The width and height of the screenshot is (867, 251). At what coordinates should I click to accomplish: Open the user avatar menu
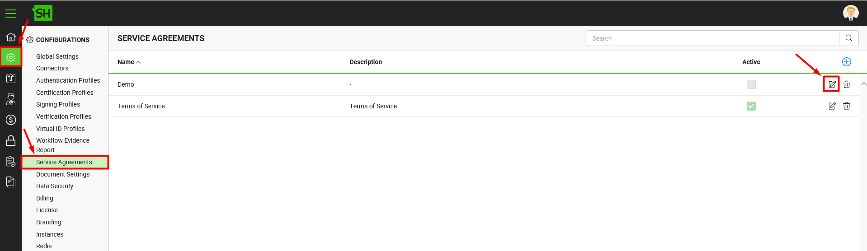[851, 13]
